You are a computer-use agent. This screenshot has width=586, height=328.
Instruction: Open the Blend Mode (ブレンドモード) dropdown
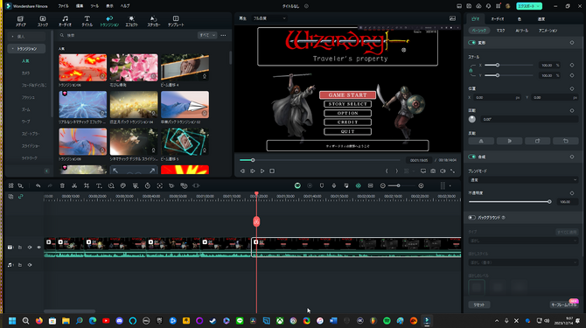click(x=523, y=180)
